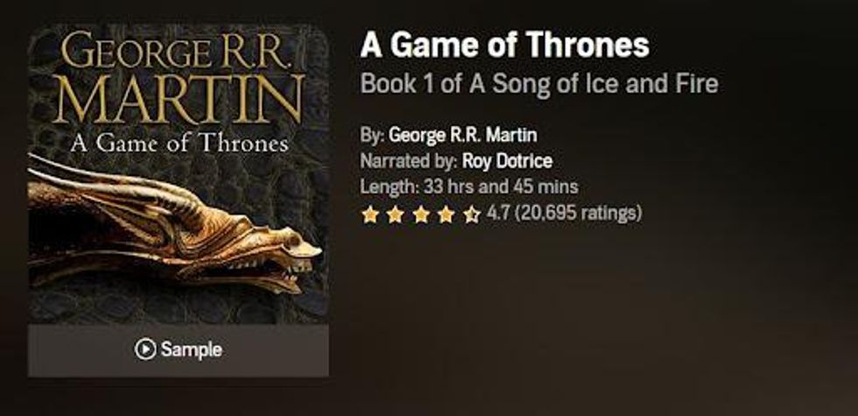Open author George R.R. Martin link
Screen dimensions: 858x416
point(463,135)
